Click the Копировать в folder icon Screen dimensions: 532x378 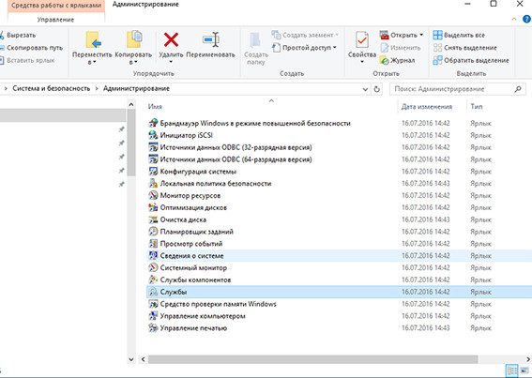[x=134, y=39]
